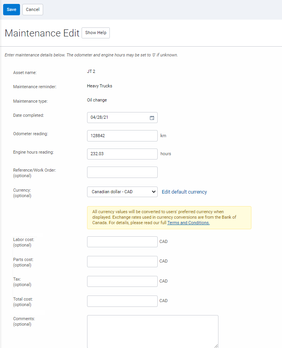Focus the Labor cost input

pos(122,242)
